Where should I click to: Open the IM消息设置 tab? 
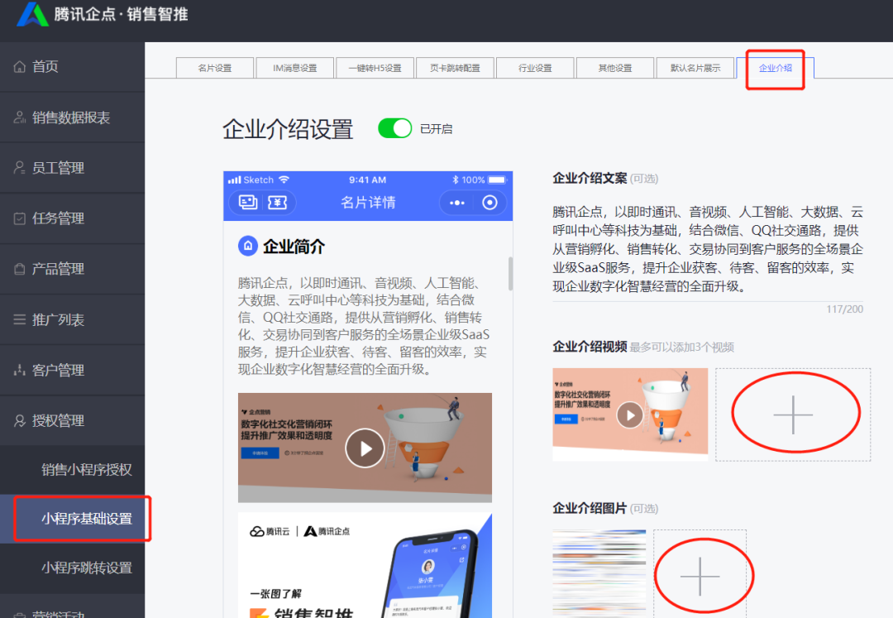[x=294, y=68]
